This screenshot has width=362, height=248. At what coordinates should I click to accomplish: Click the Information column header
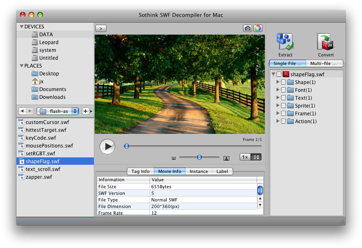(x=123, y=180)
